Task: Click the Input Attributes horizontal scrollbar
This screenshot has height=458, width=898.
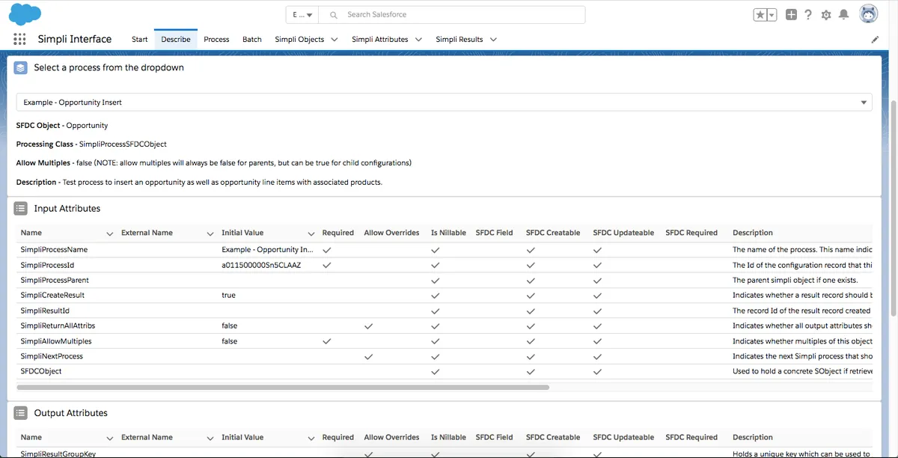Action: (283, 388)
